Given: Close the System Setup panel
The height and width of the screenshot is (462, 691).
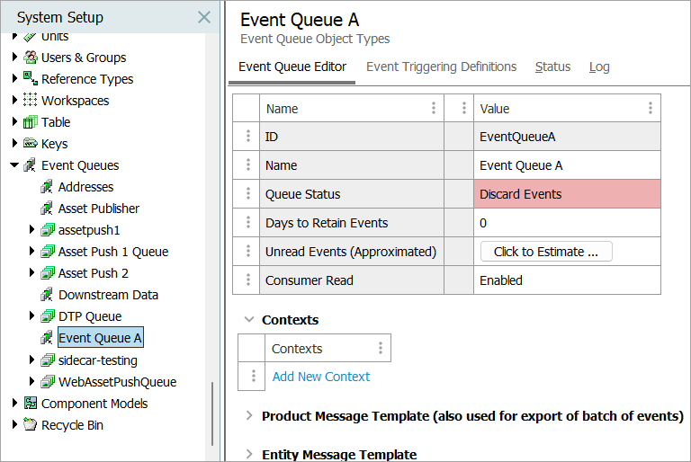Looking at the screenshot, I should (204, 17).
